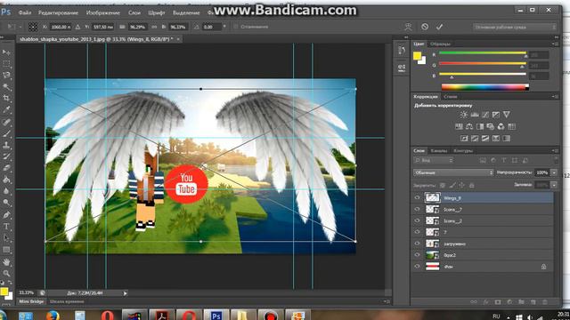
Task: Select the Eyedropper tool
Action: point(6,109)
